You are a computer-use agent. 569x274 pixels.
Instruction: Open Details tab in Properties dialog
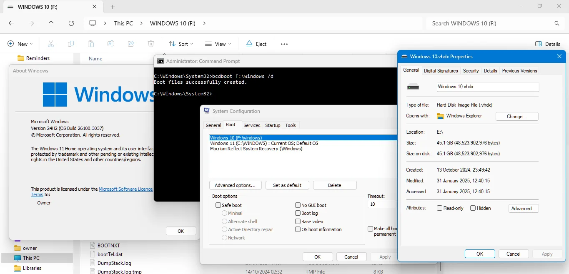pos(490,71)
